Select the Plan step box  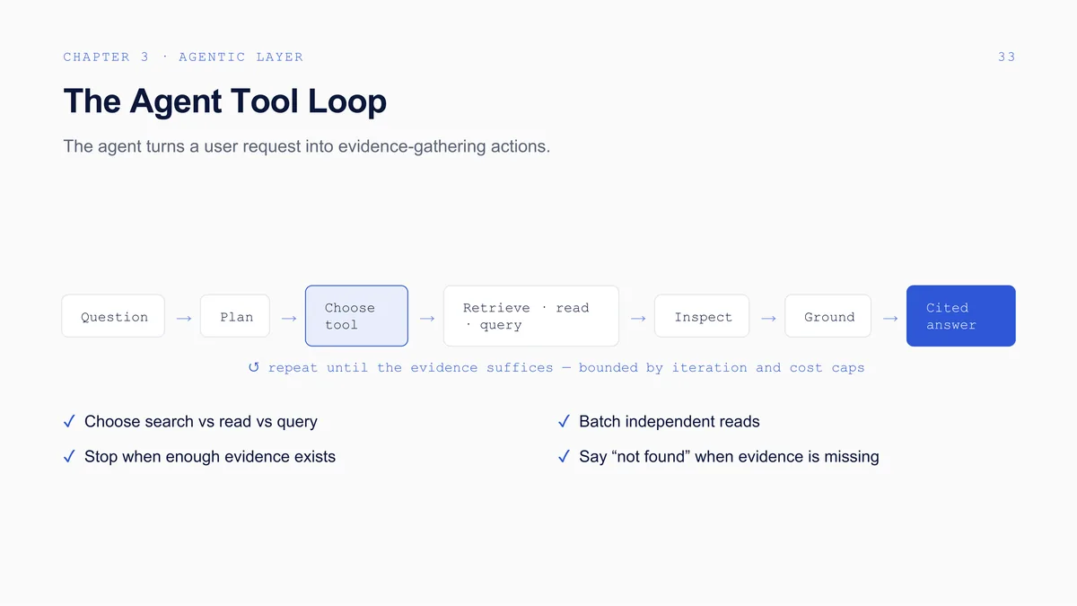point(236,316)
